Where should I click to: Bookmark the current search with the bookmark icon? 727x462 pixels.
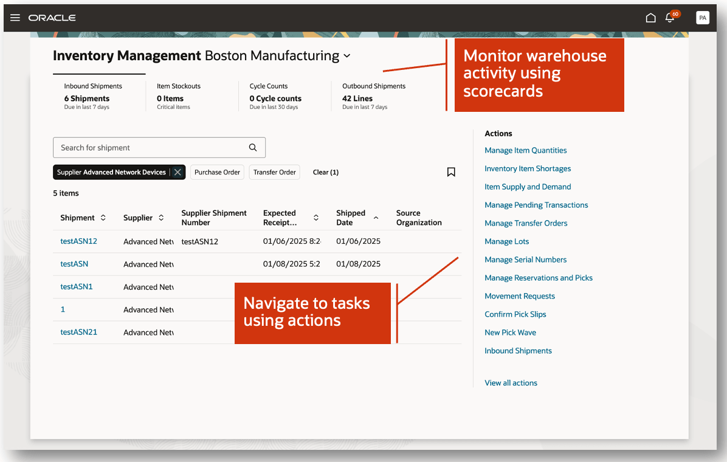pyautogui.click(x=451, y=172)
